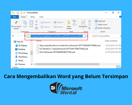Select Downloads in navigation pane
Screen dimensions: 132x105
click(x=21, y=57)
